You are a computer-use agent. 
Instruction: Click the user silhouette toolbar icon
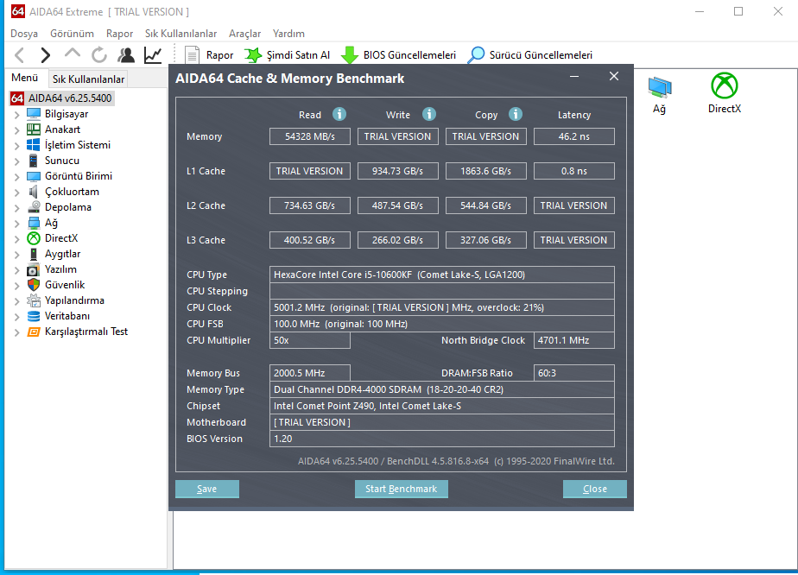[x=126, y=55]
